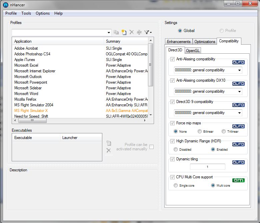
Task: Select MS Flight Simulator X profile
Action: click(31, 111)
